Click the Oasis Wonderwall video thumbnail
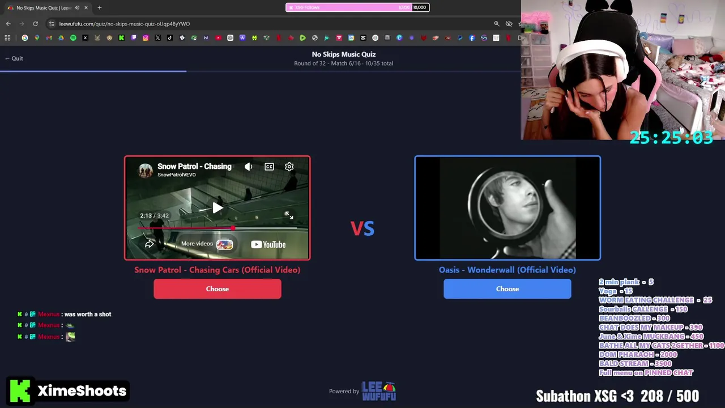 point(507,208)
